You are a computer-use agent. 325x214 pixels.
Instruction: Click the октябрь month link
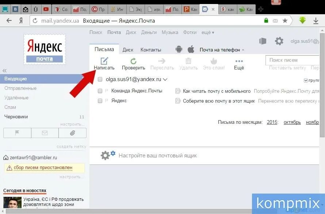pos(292,122)
